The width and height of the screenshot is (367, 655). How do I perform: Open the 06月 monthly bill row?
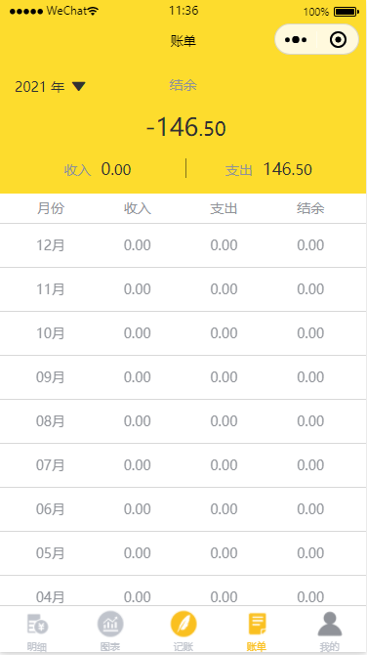pos(183,509)
